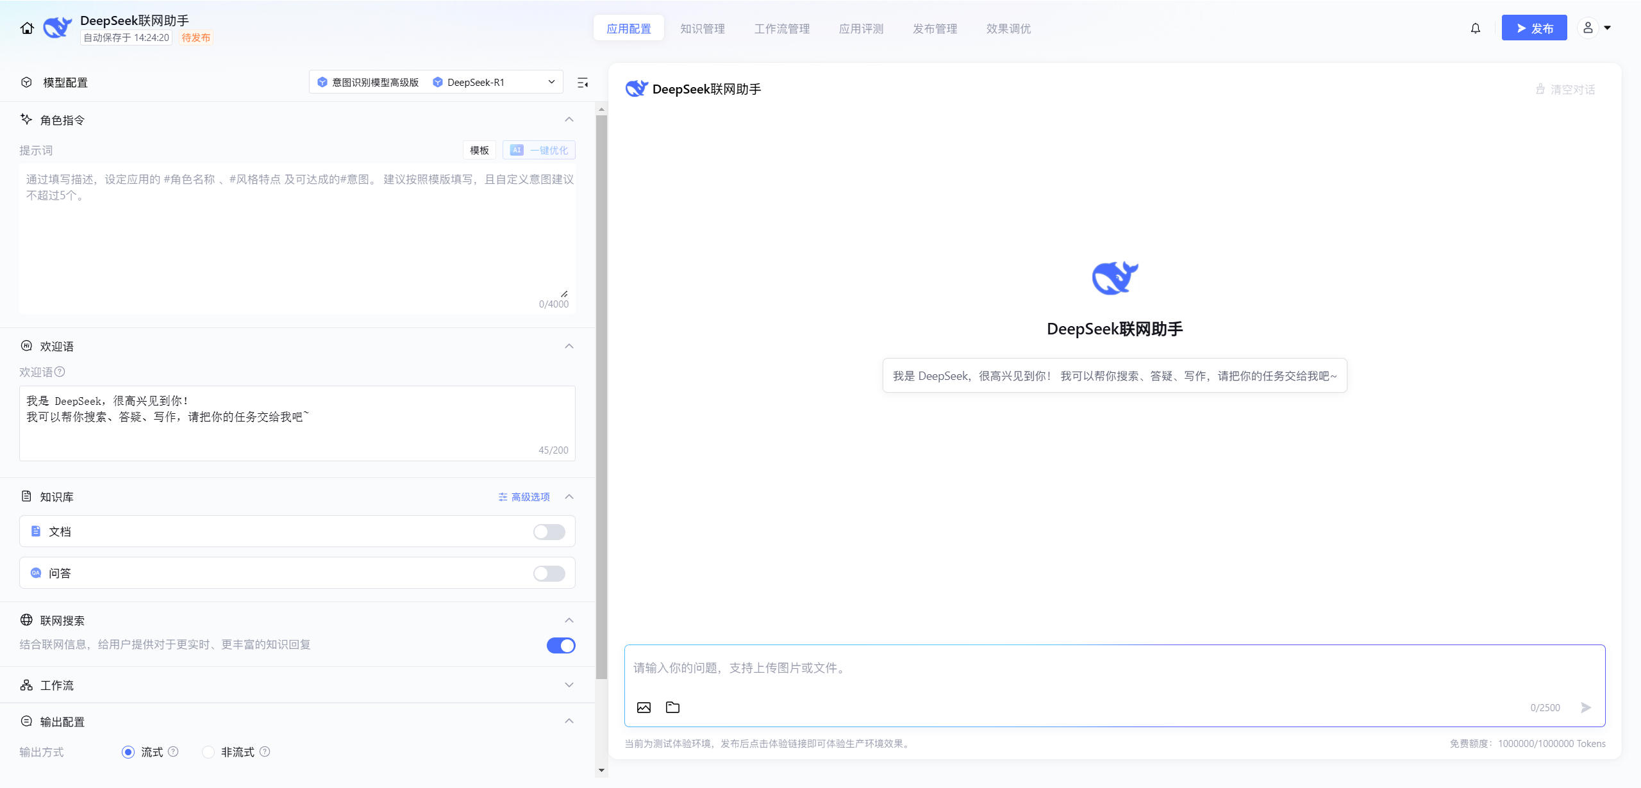Click the 待发布 status tag
1641x788 pixels.
coord(196,38)
